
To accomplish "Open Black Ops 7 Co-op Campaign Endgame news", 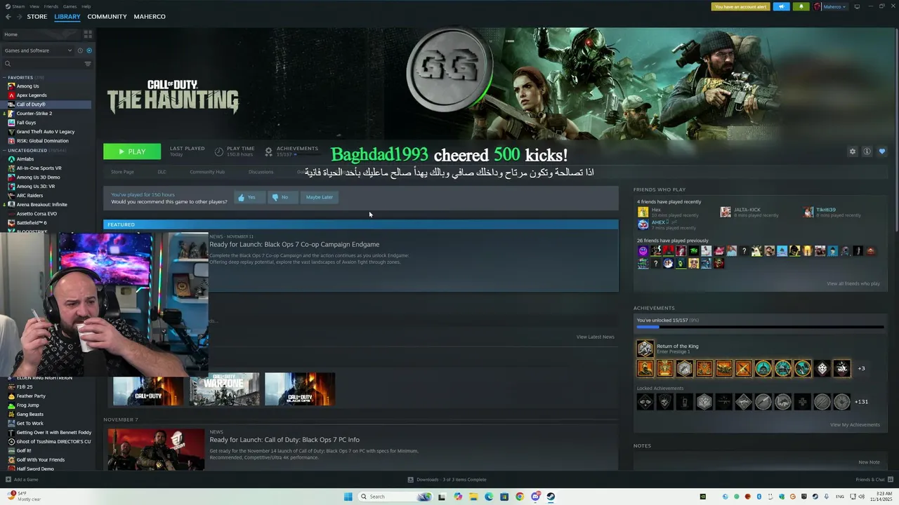I will pos(294,245).
